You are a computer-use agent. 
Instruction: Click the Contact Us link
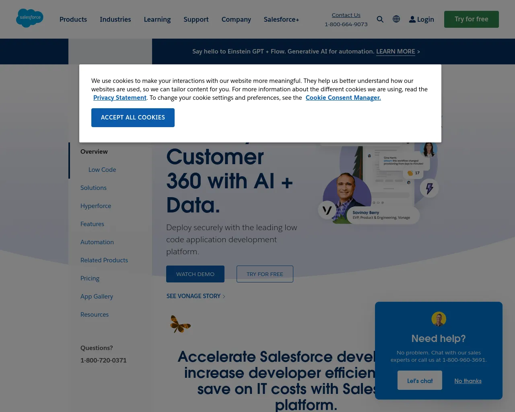[x=346, y=15]
